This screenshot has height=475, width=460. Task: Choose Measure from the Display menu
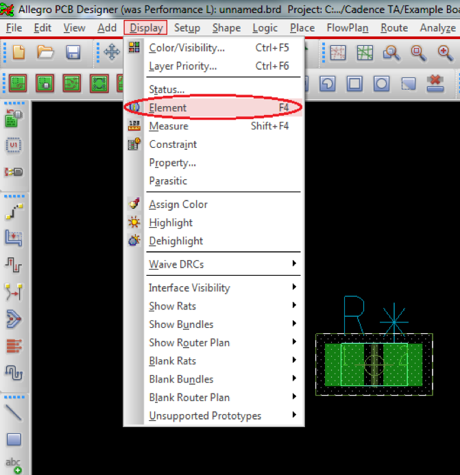coord(214,126)
